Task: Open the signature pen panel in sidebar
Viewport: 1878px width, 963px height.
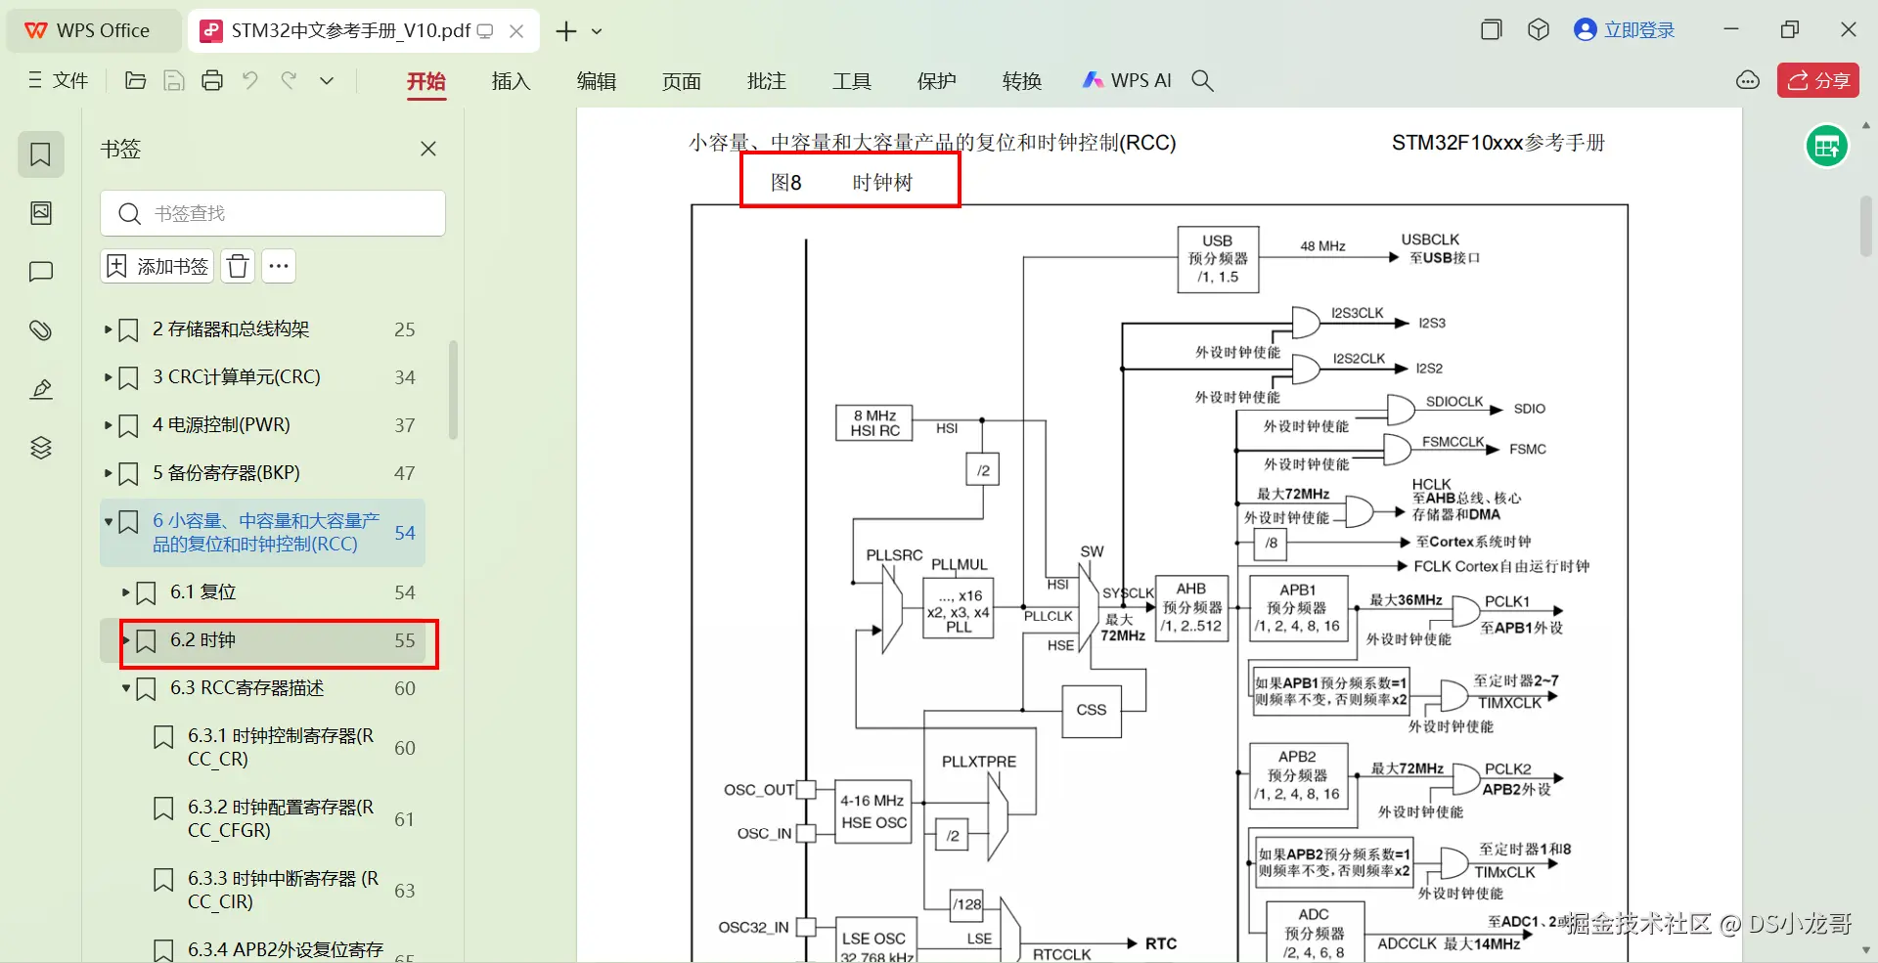Action: point(41,389)
